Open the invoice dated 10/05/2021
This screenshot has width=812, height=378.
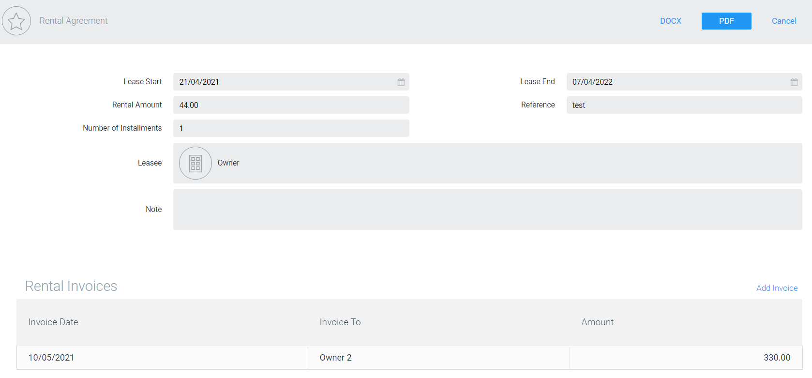[51, 358]
